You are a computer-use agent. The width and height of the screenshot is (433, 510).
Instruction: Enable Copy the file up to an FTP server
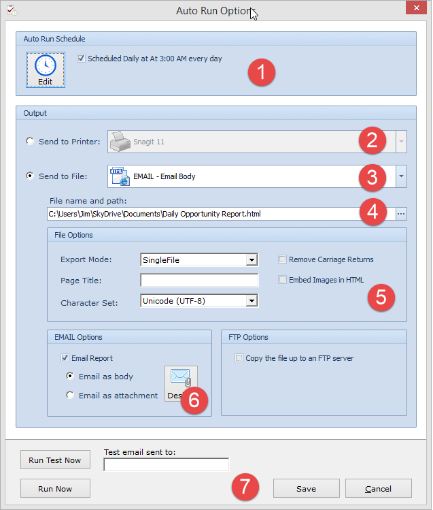click(239, 358)
